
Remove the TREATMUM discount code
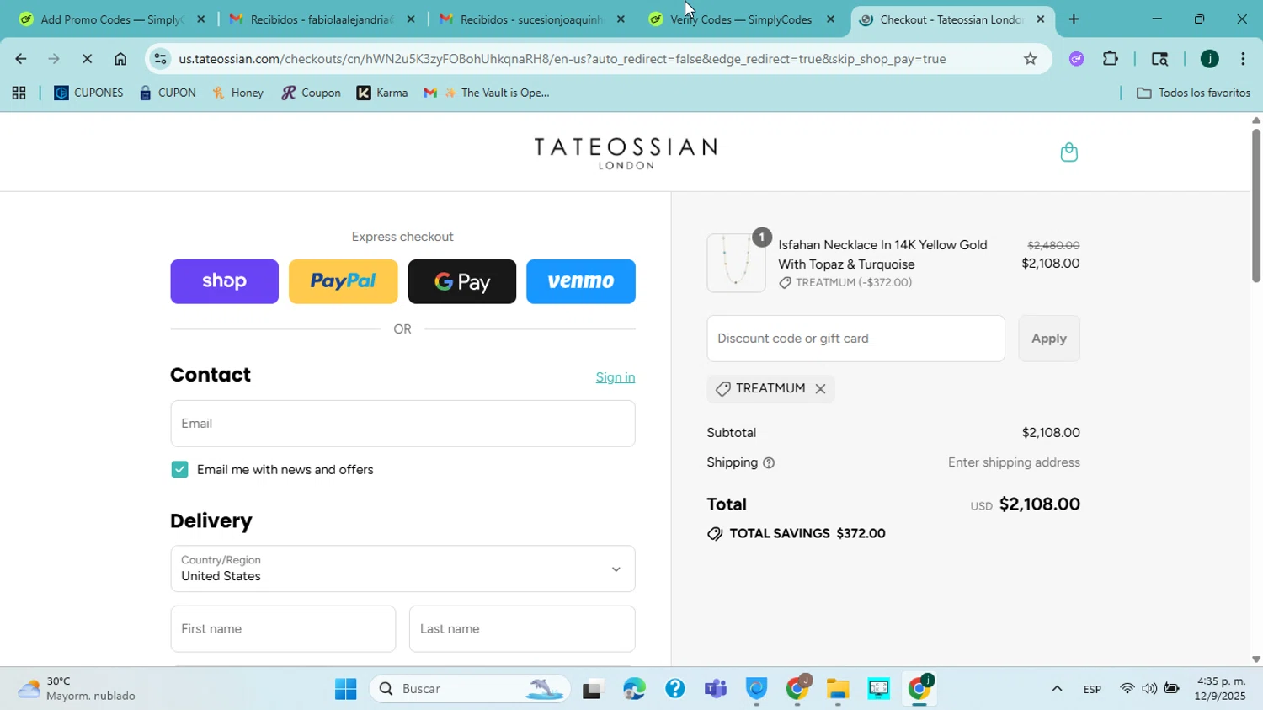tap(820, 389)
